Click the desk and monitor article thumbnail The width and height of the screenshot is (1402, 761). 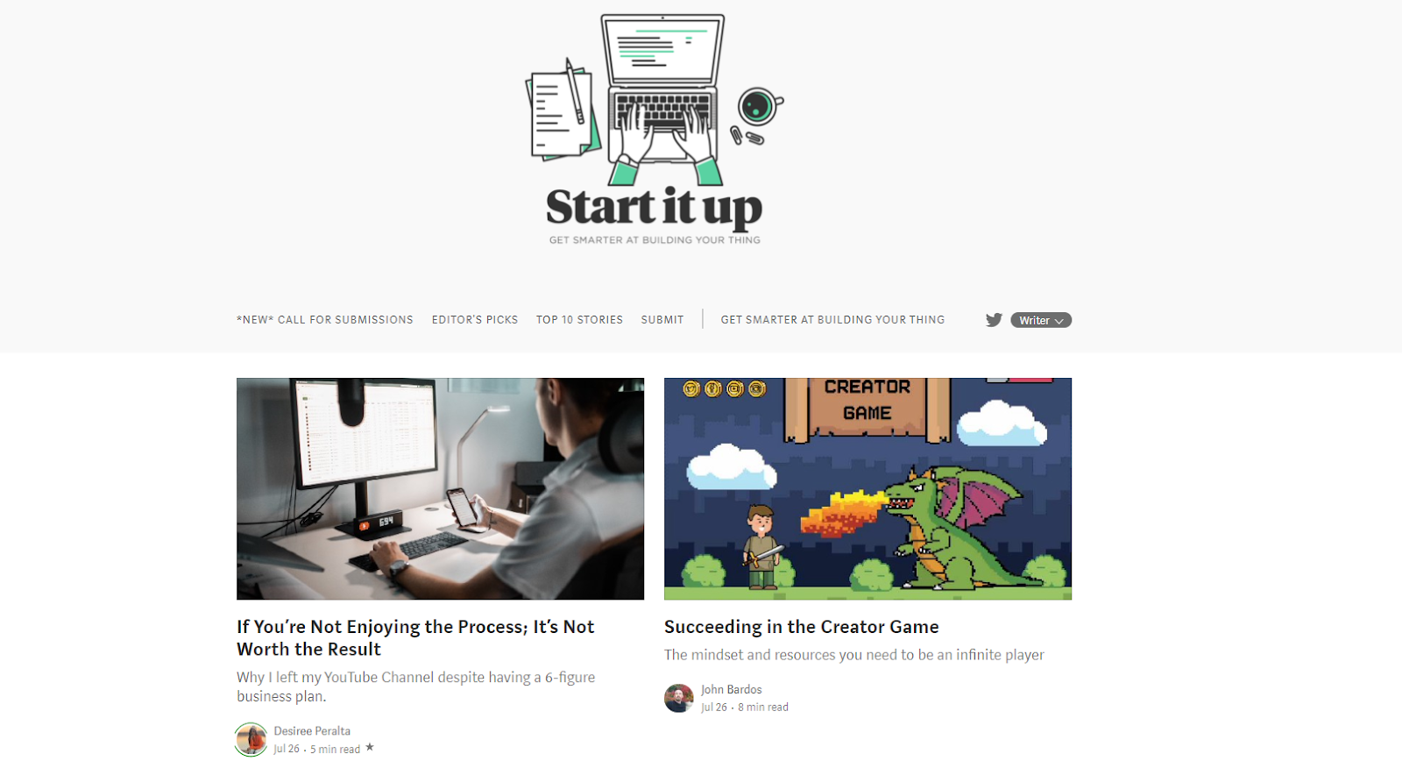click(440, 488)
